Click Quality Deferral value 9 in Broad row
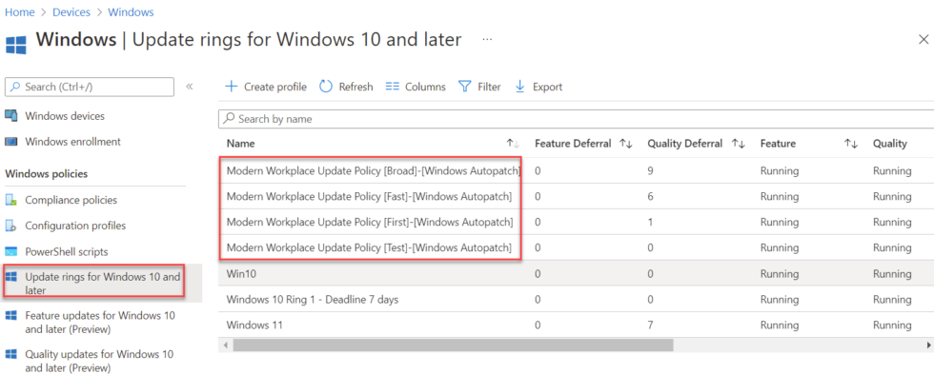The height and width of the screenshot is (374, 934). click(651, 171)
